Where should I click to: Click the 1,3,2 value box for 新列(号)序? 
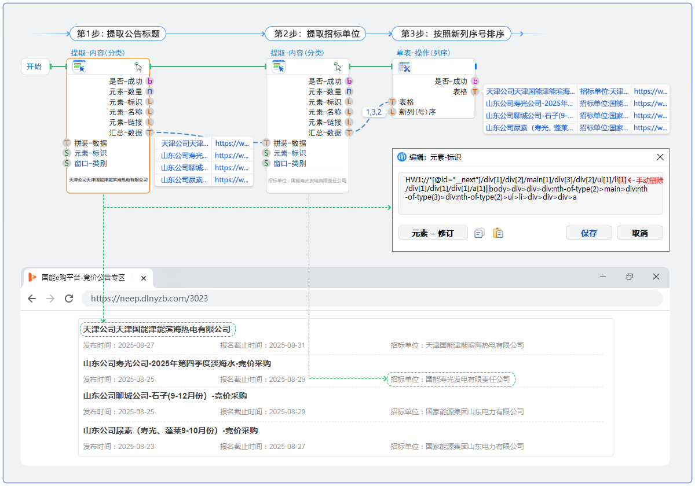point(374,112)
